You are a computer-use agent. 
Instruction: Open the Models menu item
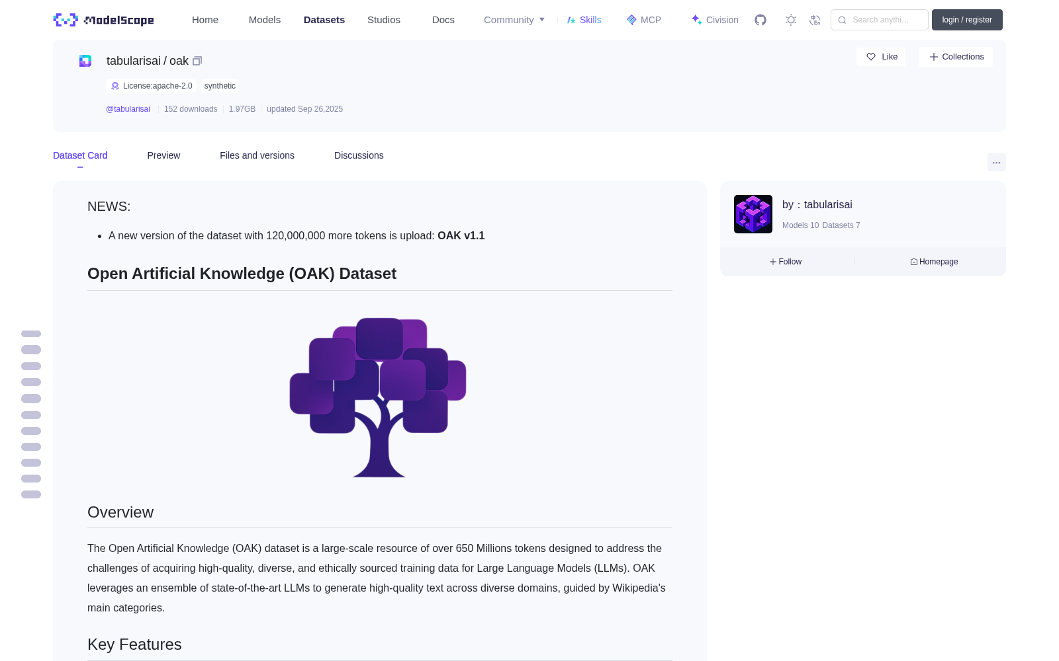click(265, 20)
